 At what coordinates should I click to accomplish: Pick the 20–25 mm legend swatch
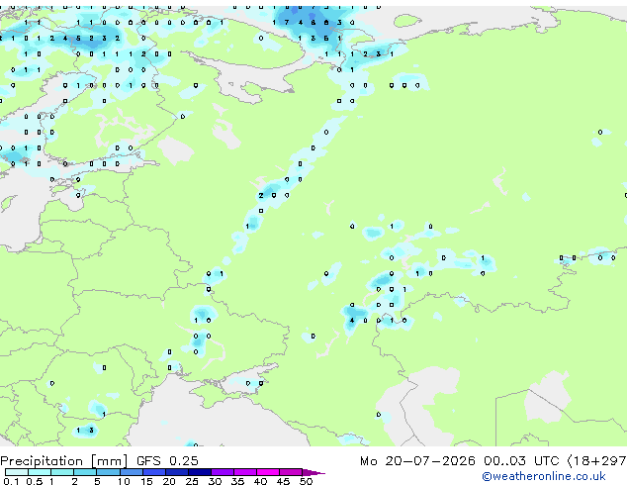(x=176, y=472)
